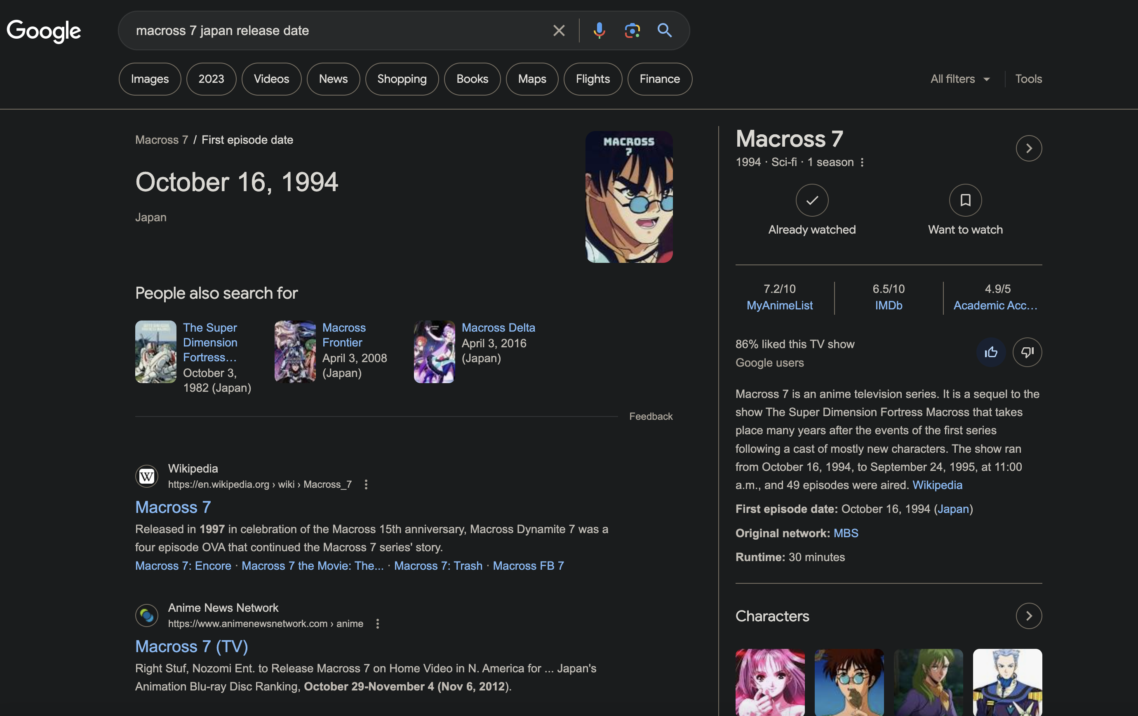Screen dimensions: 1138x716
Task: Open Macross Delta thumbnail image
Action: (434, 352)
